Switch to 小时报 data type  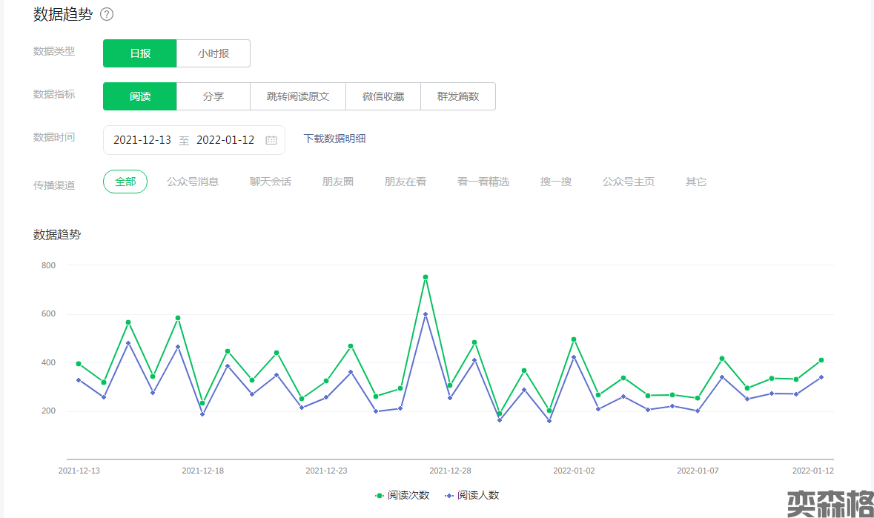213,53
